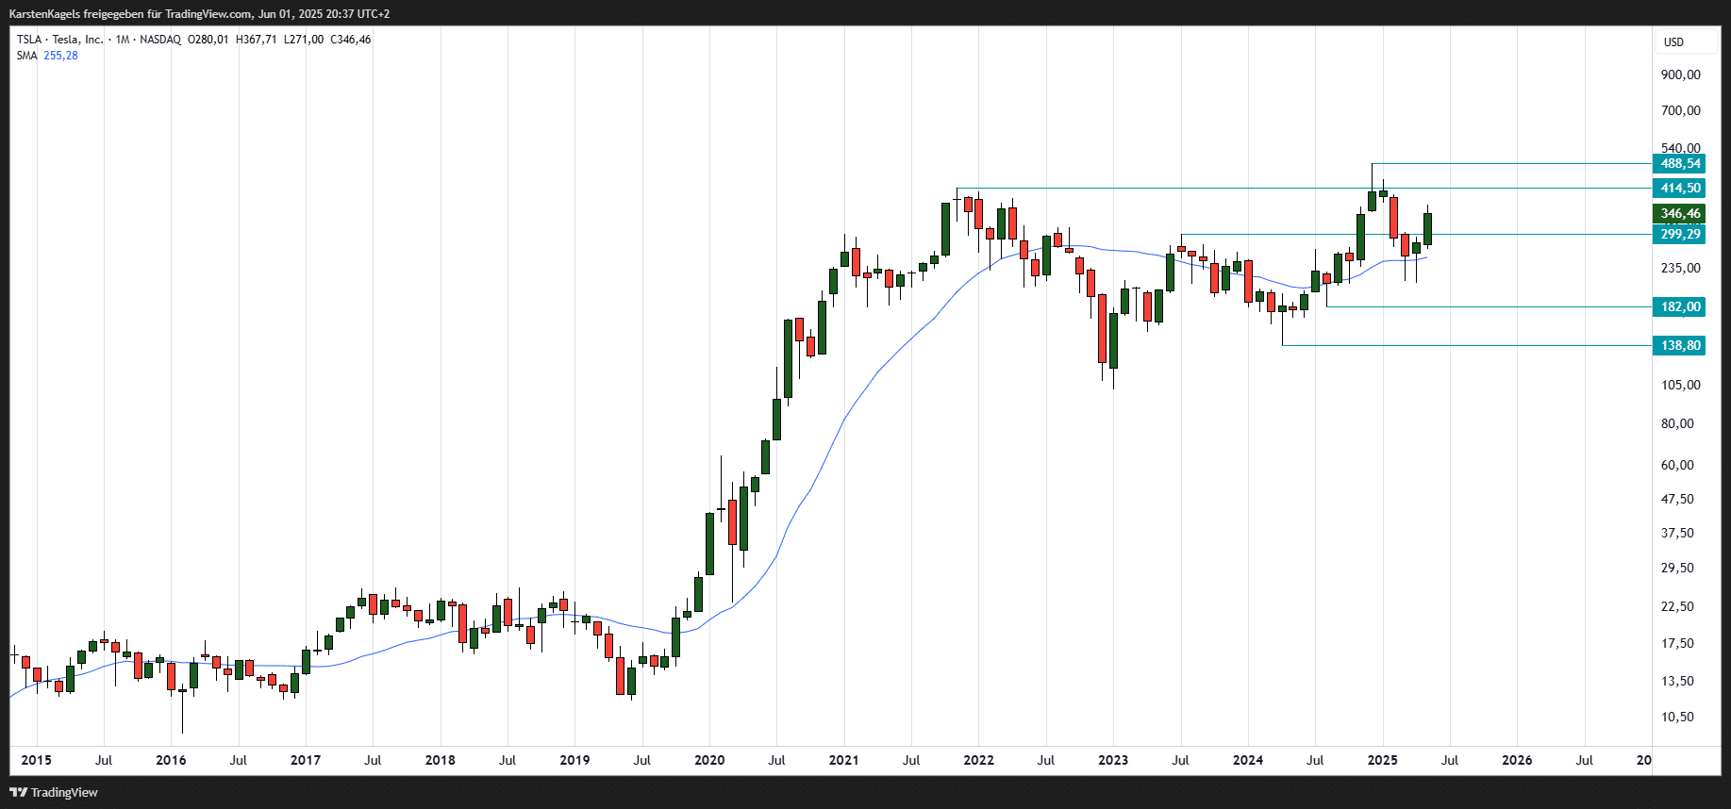
Task: Click the 2025 year marker on time axis
Action: point(1382,760)
